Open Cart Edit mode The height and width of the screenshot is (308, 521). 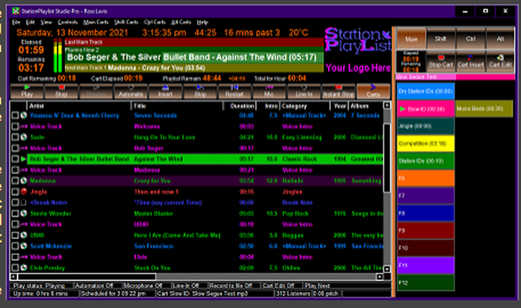pos(500,61)
